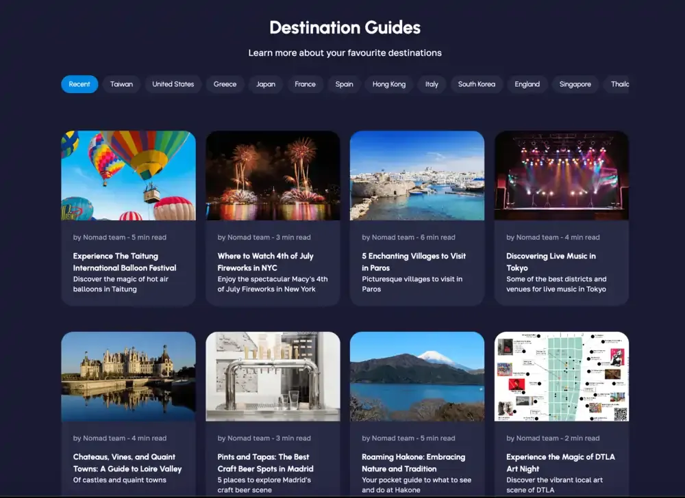Open the Mount Fuji lake photo
Image resolution: width=685 pixels, height=498 pixels.
pyautogui.click(x=417, y=376)
